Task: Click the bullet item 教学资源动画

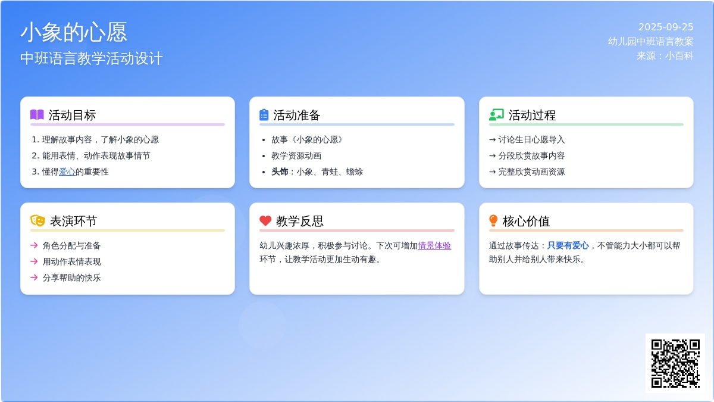Action: pyautogui.click(x=296, y=155)
